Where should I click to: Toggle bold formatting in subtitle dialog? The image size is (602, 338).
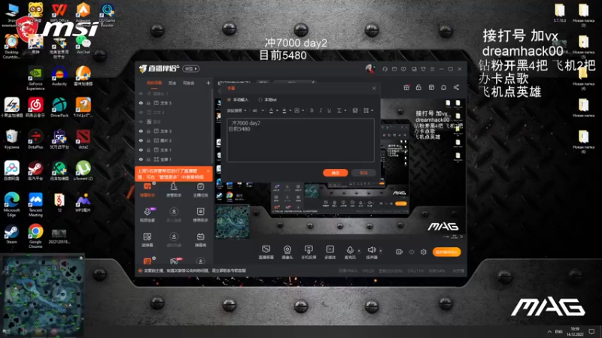pos(312,110)
